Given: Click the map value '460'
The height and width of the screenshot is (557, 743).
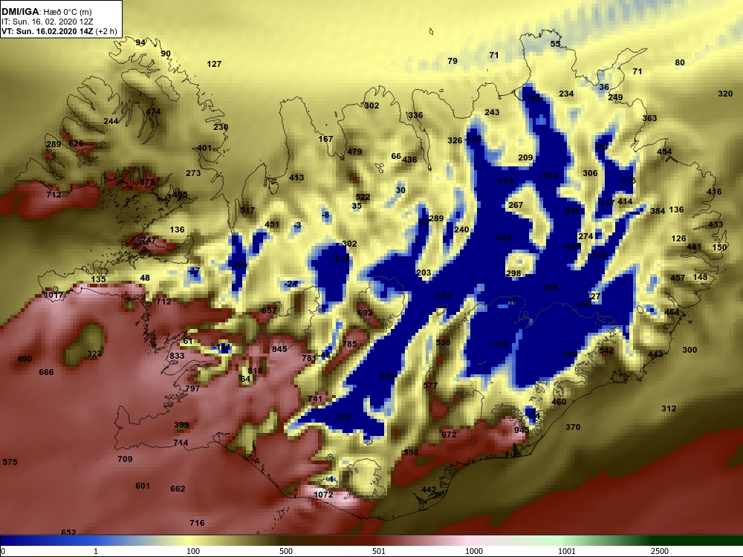Looking at the screenshot, I should [x=559, y=402].
